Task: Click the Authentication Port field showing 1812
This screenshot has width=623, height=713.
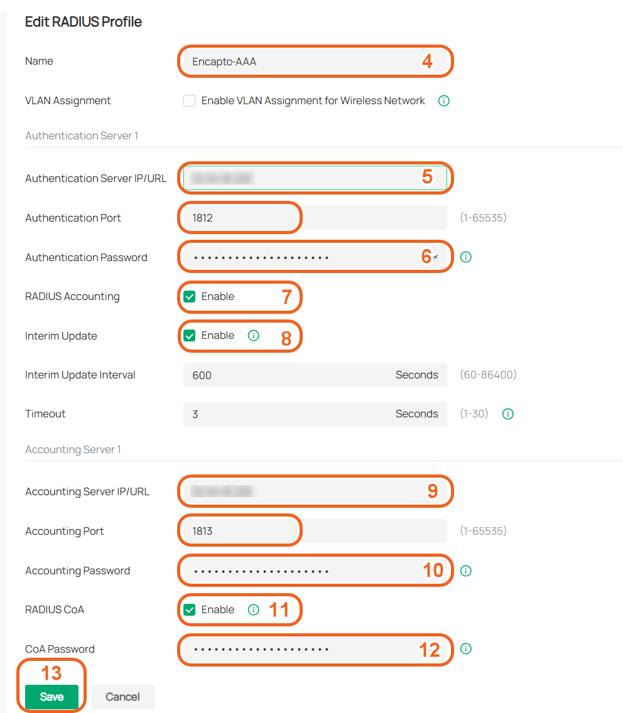Action: click(x=315, y=218)
